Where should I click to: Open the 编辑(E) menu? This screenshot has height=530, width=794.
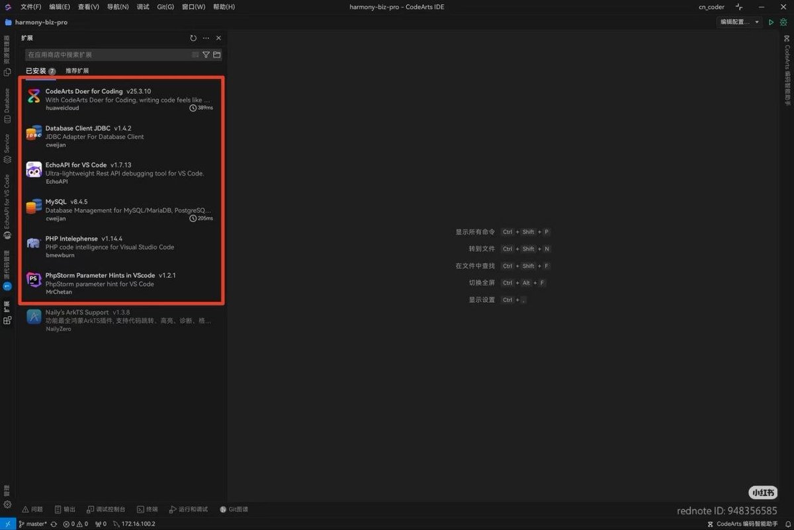coord(60,7)
